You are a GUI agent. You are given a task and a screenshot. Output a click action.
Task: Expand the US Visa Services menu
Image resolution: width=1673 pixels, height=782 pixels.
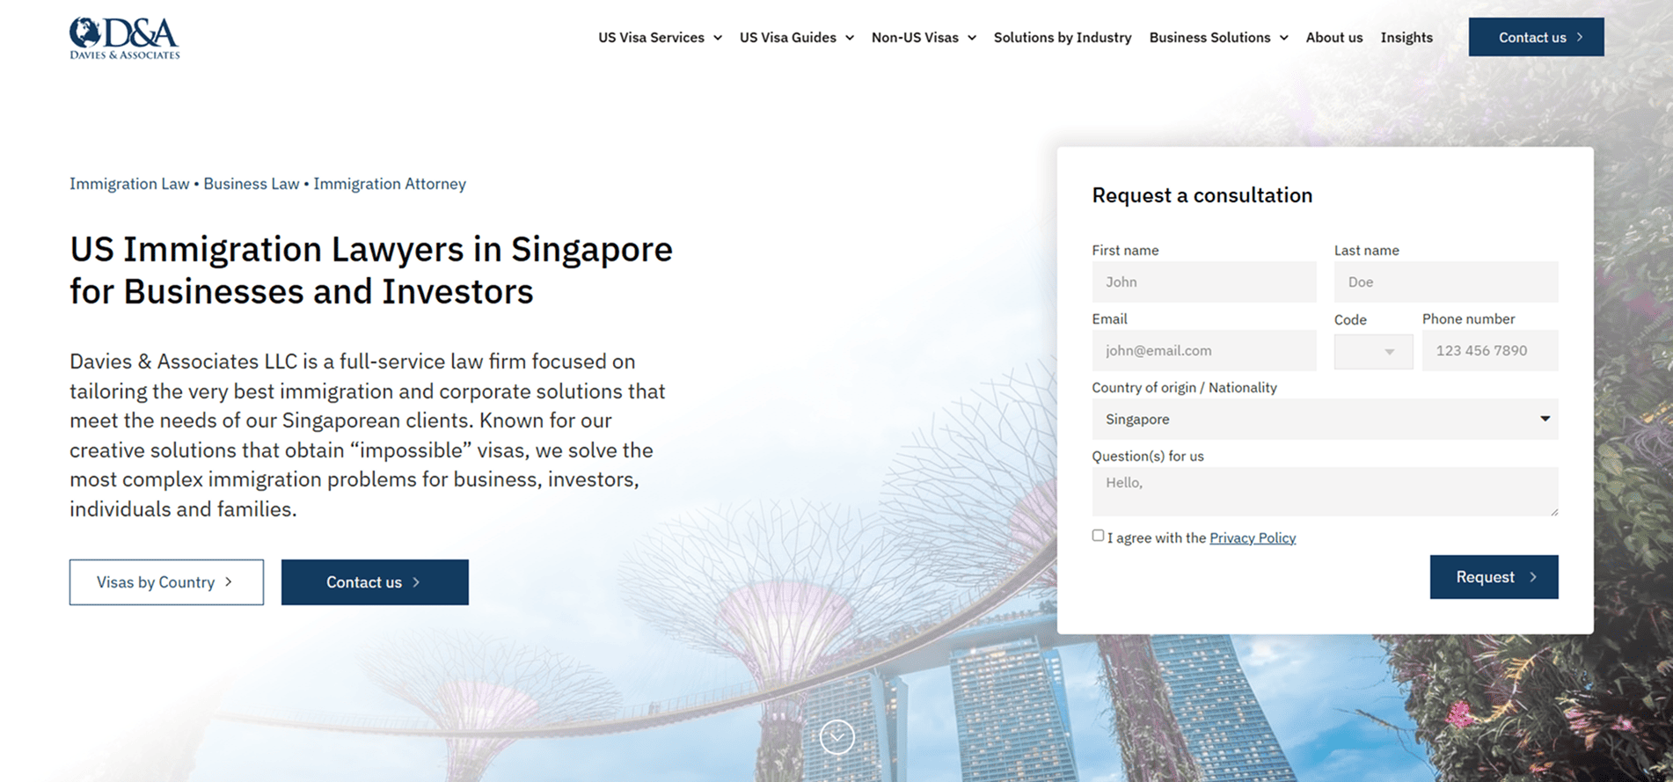pyautogui.click(x=660, y=38)
